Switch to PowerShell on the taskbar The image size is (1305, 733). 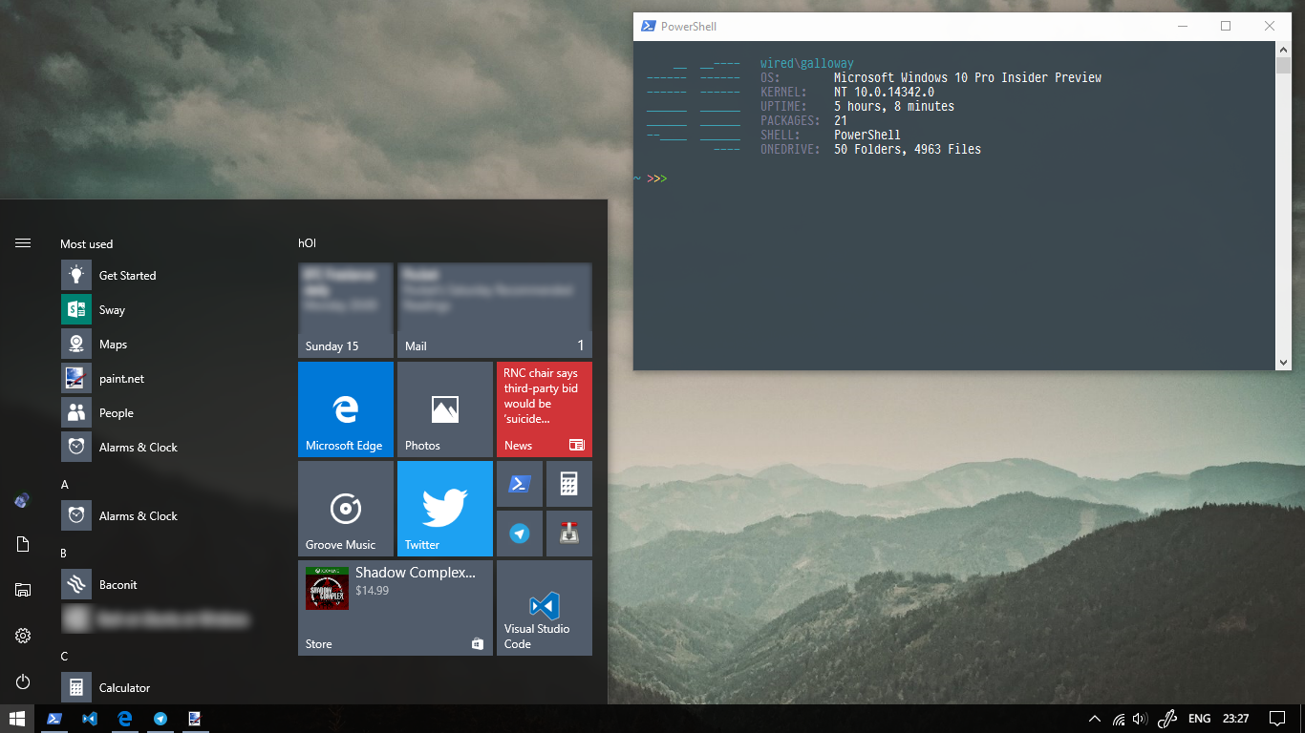pos(54,719)
